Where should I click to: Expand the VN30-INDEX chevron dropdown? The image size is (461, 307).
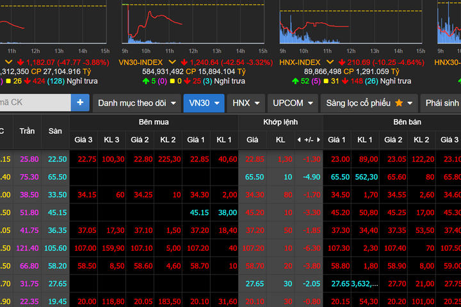[172, 62]
